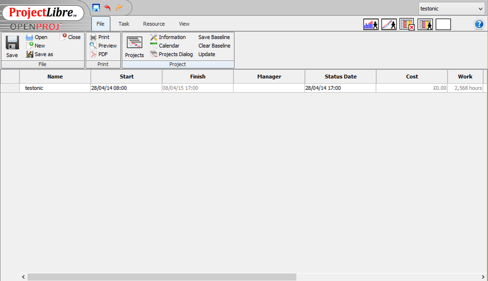Close the project with Close

click(71, 37)
